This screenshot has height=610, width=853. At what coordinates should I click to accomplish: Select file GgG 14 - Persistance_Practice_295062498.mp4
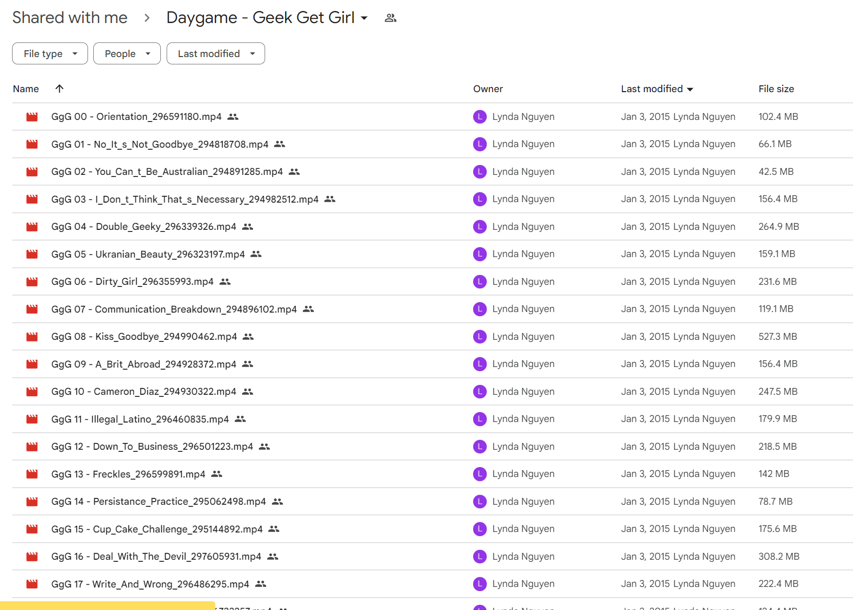(159, 502)
